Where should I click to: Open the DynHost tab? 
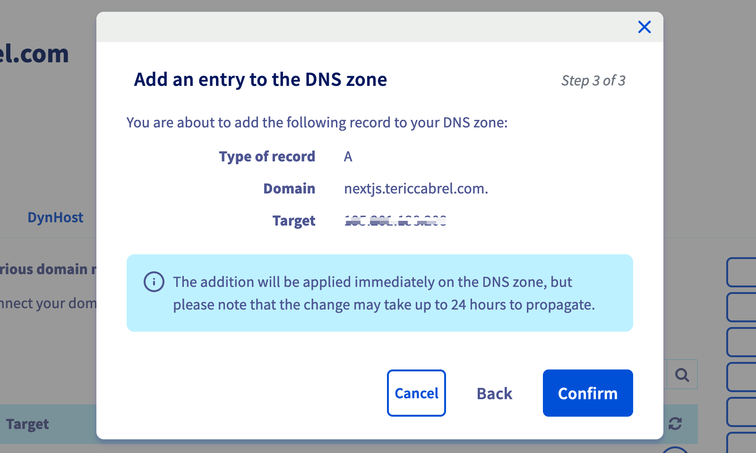55,218
